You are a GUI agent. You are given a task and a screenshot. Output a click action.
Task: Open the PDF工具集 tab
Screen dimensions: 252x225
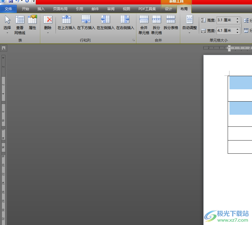coord(147,9)
